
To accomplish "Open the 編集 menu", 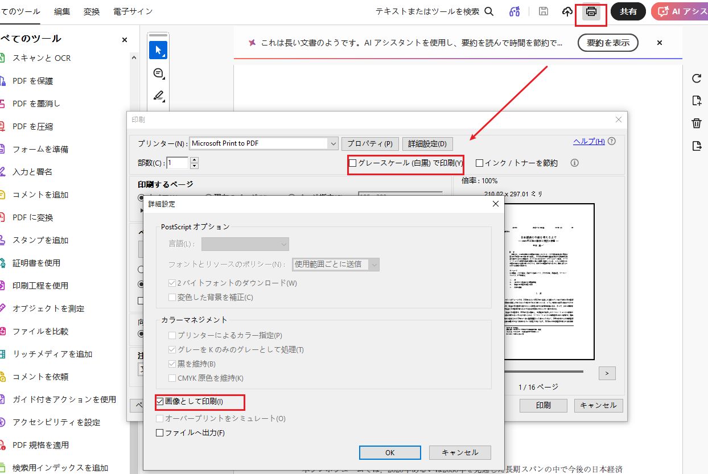I will [63, 11].
